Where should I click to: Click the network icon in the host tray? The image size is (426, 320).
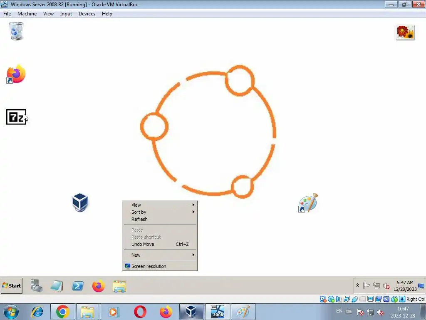pos(370,312)
